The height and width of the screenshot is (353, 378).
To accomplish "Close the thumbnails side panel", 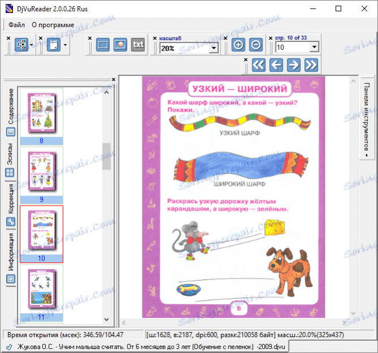I will [x=114, y=79].
